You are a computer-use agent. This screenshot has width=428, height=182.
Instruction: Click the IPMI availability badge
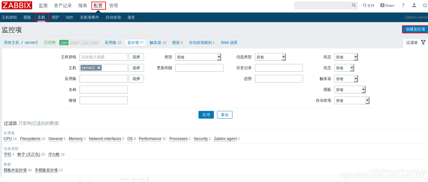coord(95,43)
